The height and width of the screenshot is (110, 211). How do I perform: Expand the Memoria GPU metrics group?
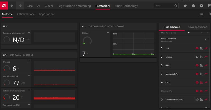162,74
